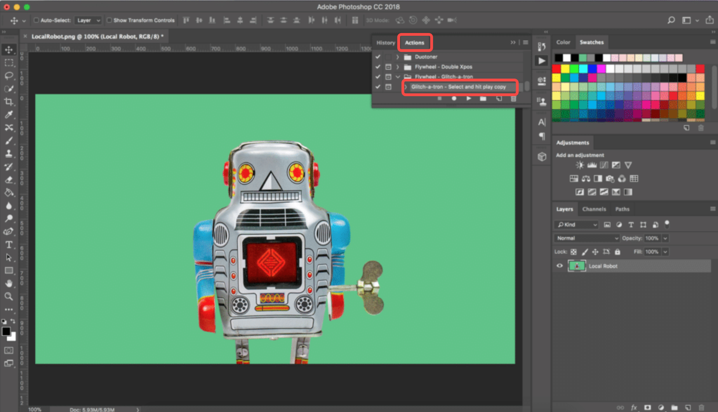Play the selected action
The height and width of the screenshot is (412, 718).
[x=469, y=99]
